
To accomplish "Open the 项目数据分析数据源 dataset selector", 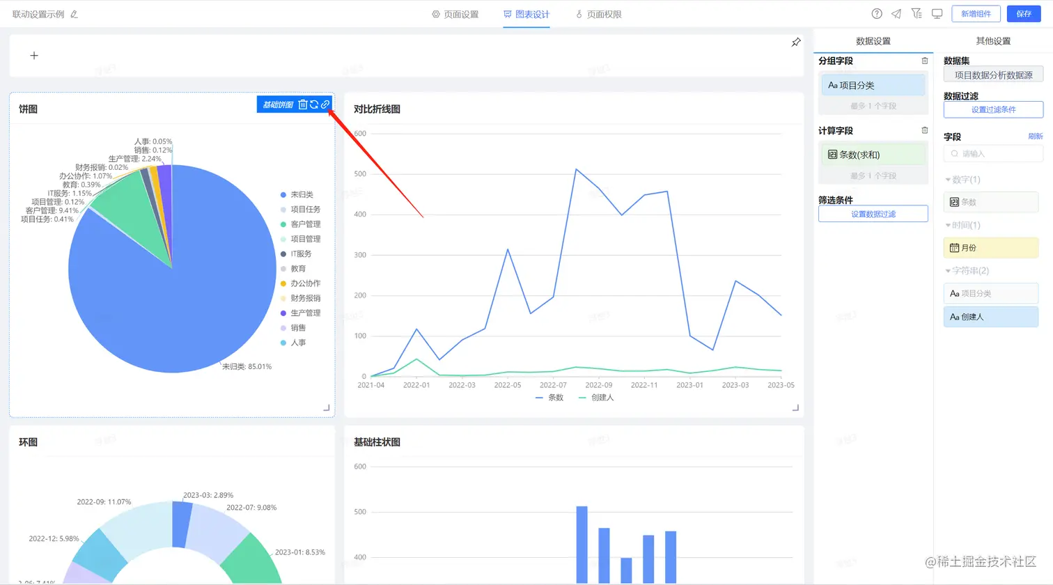I will 993,75.
